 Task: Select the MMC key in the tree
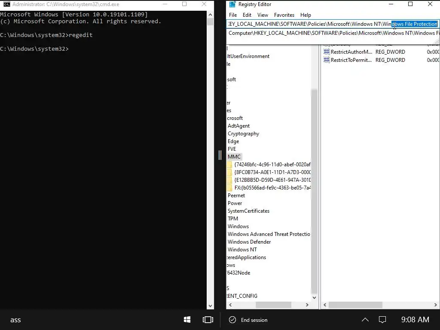(x=234, y=157)
